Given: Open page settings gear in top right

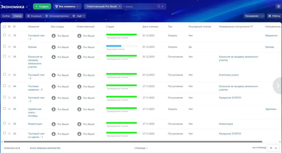Looking at the screenshot, I should pos(278,7).
